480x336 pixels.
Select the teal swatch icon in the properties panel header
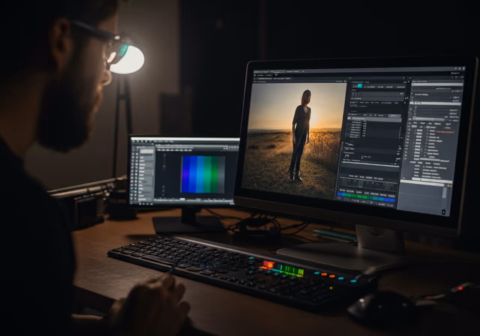(x=360, y=86)
